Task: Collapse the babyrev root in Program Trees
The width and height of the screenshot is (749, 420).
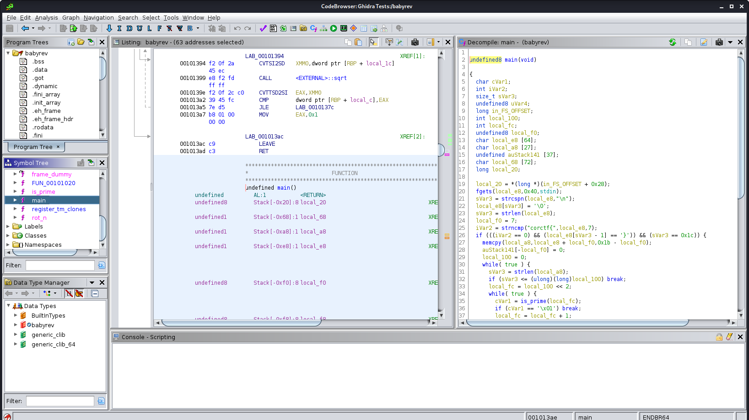Action: click(x=8, y=53)
